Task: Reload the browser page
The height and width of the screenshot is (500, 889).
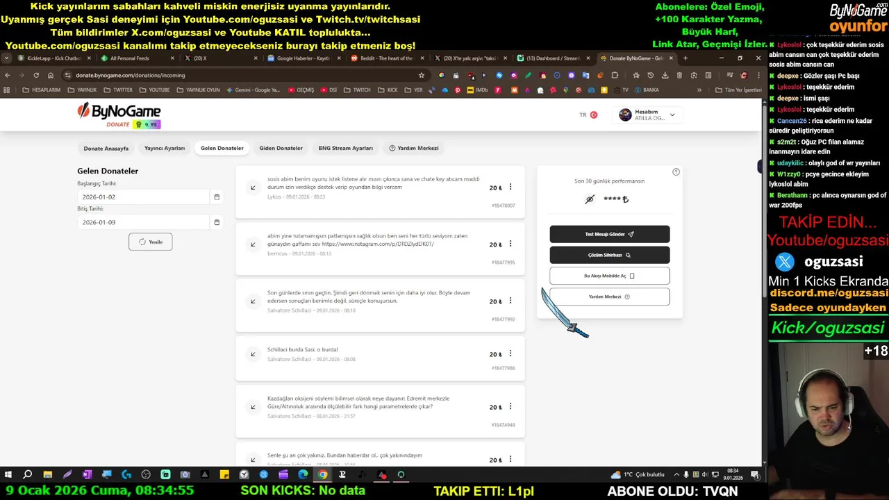Action: (x=36, y=75)
